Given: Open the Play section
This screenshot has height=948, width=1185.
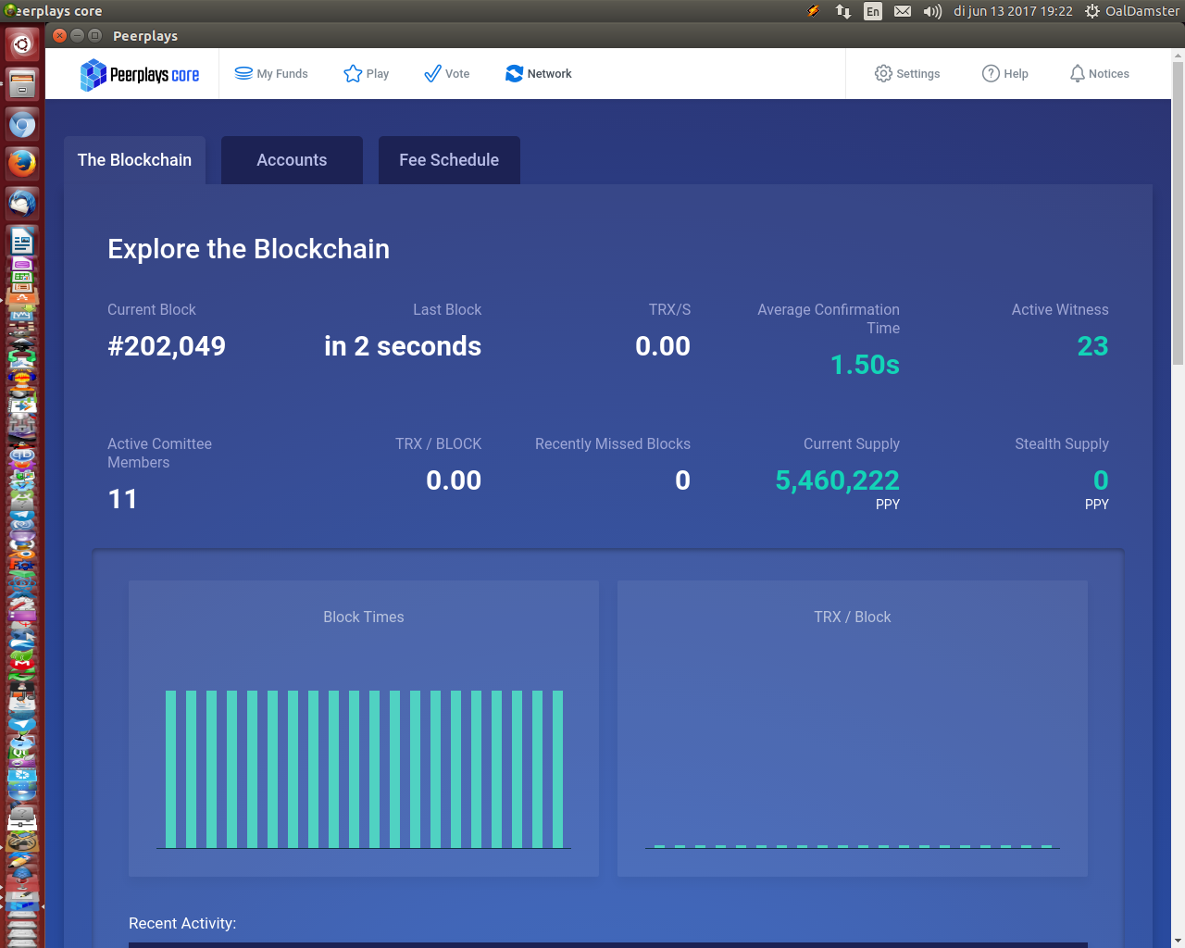Looking at the screenshot, I should [366, 73].
